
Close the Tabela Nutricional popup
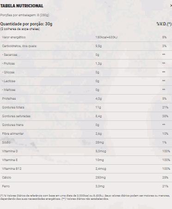pyautogui.click(x=171, y=6)
